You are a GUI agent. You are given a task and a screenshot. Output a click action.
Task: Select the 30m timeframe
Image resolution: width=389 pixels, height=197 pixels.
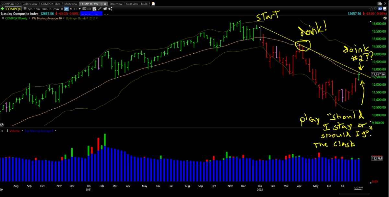tap(45, 9)
